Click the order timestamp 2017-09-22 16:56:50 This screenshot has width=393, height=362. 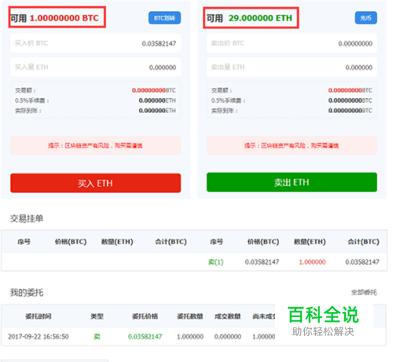point(39,336)
